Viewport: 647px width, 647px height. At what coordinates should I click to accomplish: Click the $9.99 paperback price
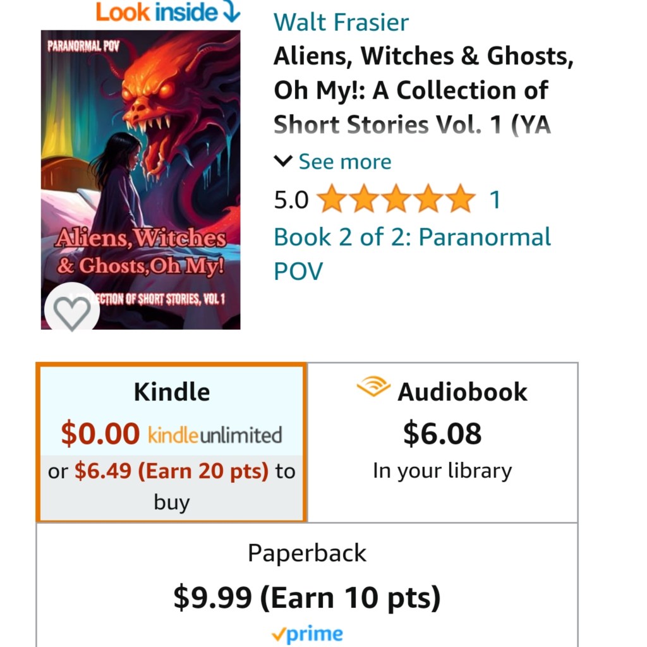[x=212, y=597]
